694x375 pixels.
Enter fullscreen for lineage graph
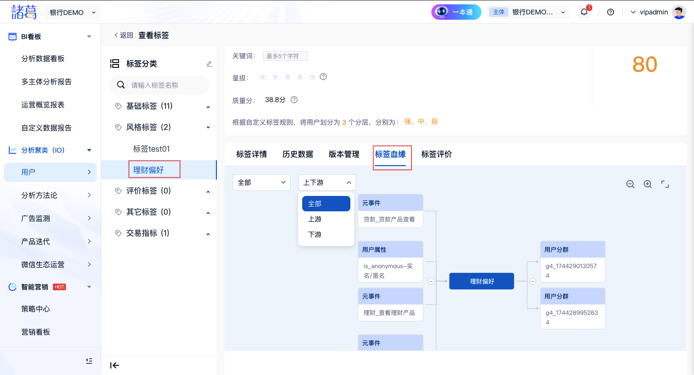click(x=665, y=184)
